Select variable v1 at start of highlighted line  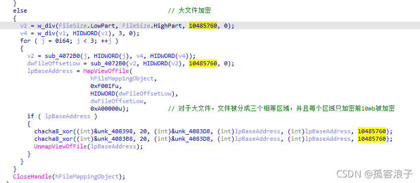[x=24, y=26]
